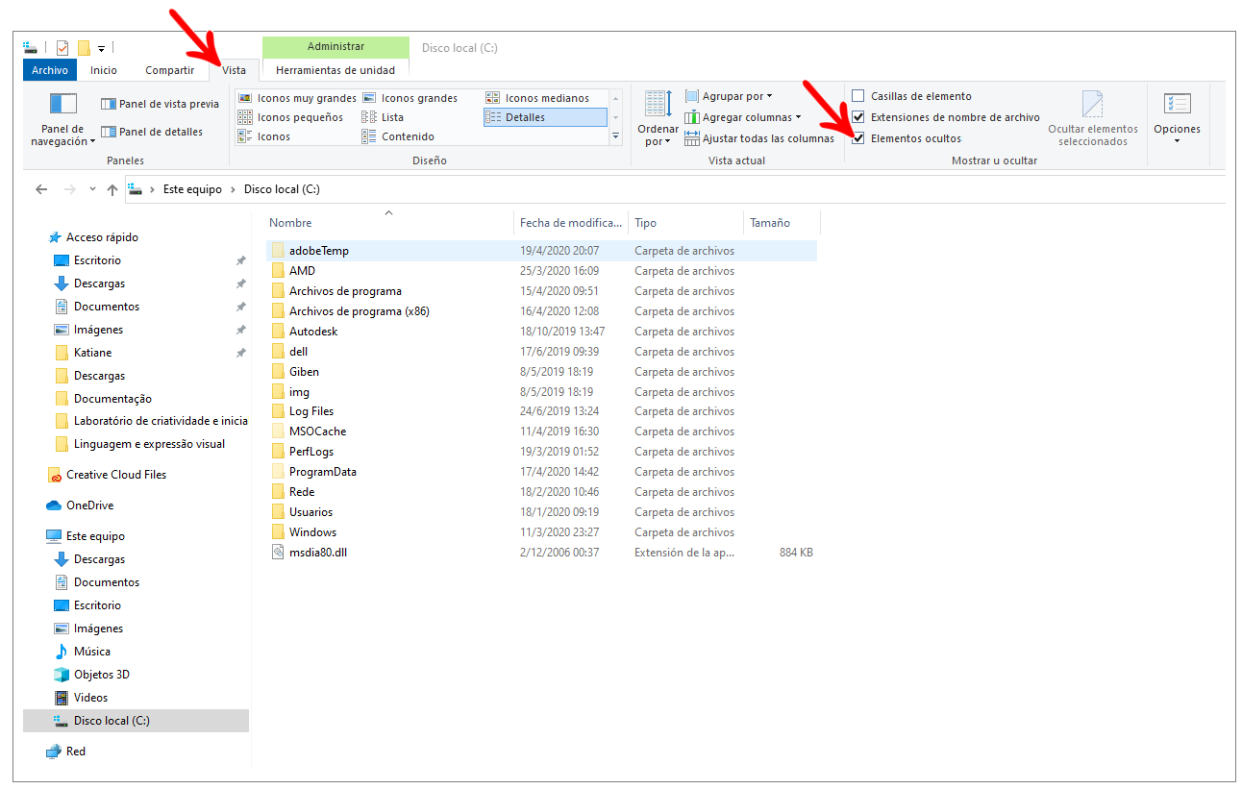Select the adobeTemp folder
This screenshot has width=1242, height=789.
pyautogui.click(x=541, y=251)
